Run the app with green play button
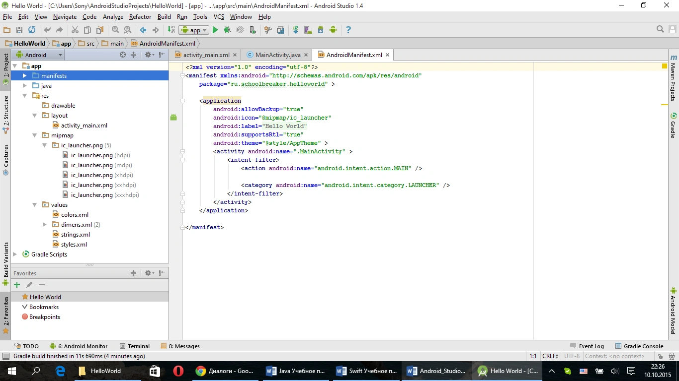679x381 pixels. (x=215, y=30)
